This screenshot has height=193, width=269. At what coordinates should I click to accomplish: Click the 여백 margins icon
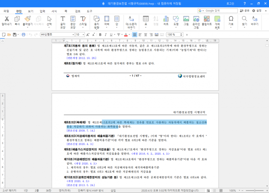[107, 19]
